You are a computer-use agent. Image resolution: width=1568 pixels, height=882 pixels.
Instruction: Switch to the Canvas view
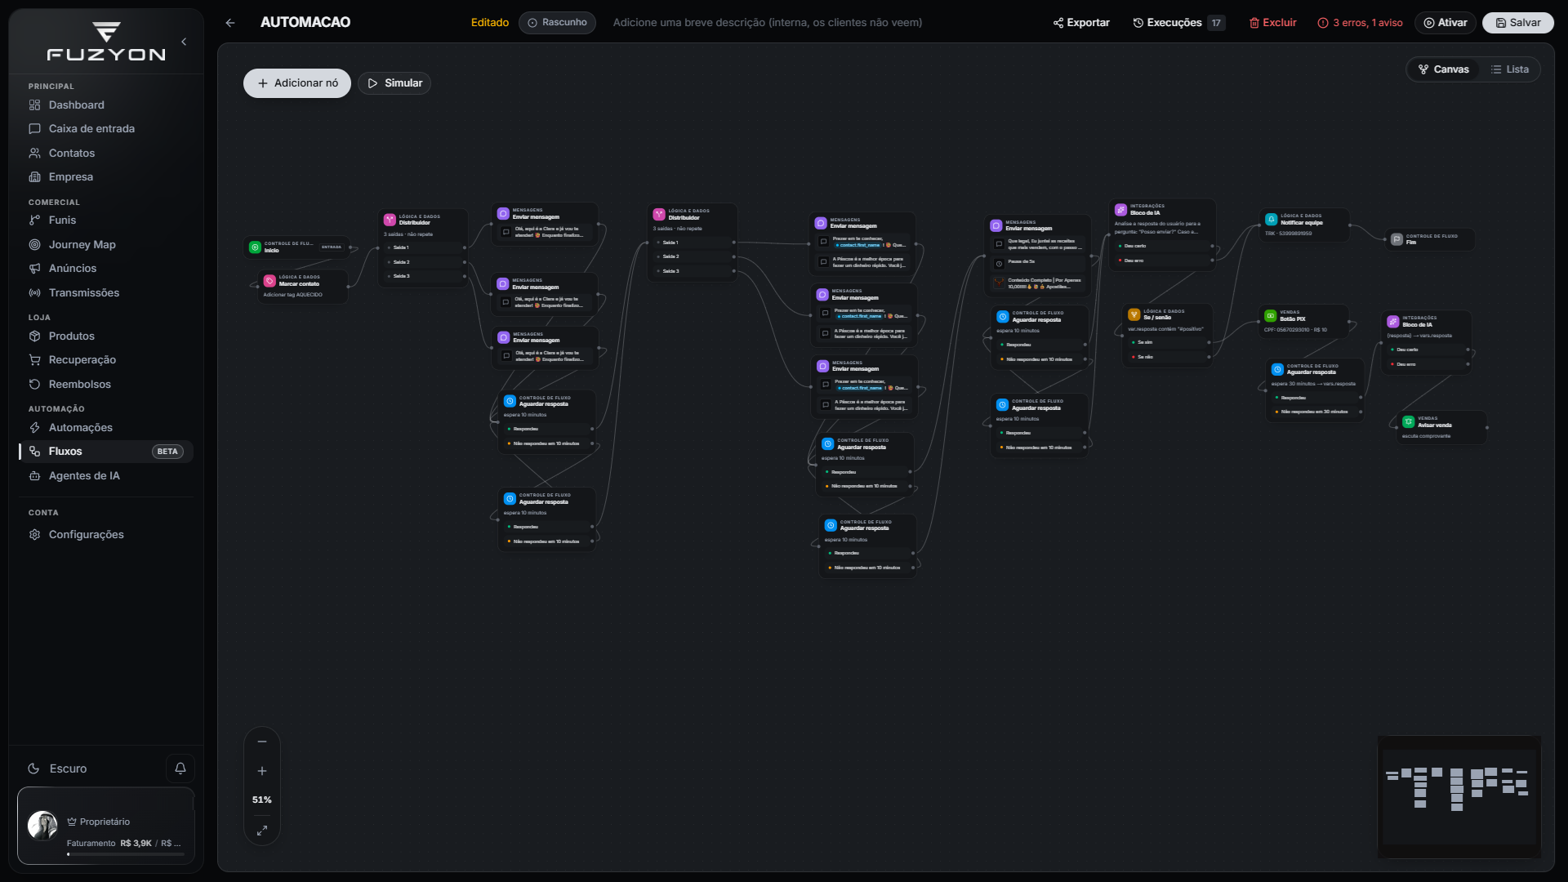(x=1444, y=69)
